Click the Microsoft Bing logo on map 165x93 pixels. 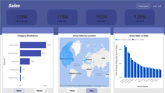click(x=64, y=86)
